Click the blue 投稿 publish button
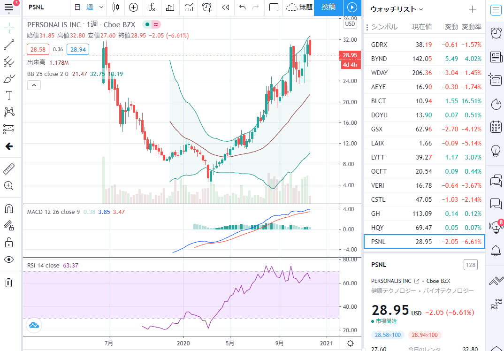Screen dimensions: 504x351 click(328, 7)
